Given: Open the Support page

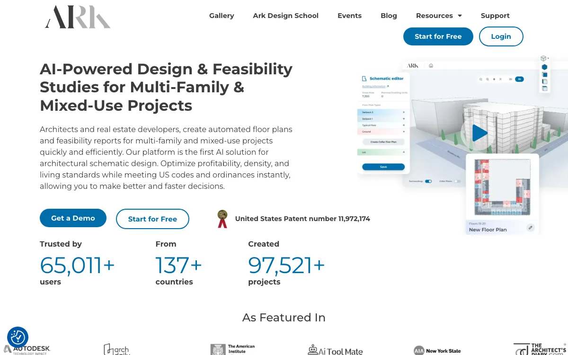Looking at the screenshot, I should click(x=495, y=16).
